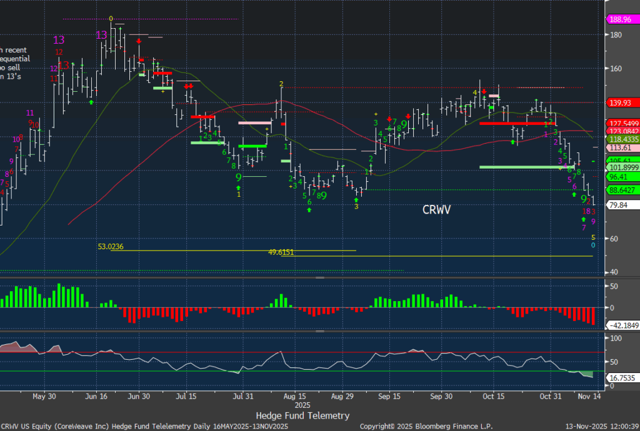Click the Nov 14 date axis label
The image size is (640, 431).
coord(589,396)
